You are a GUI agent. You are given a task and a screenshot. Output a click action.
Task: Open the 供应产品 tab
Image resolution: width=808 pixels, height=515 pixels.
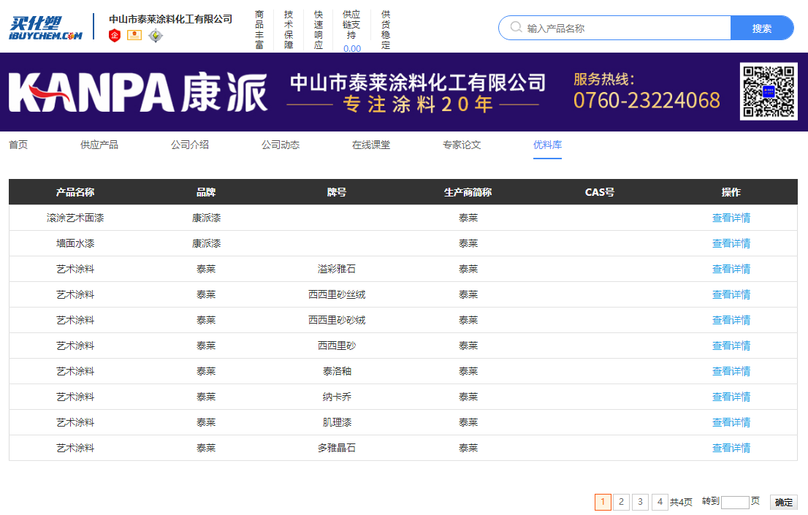(99, 145)
